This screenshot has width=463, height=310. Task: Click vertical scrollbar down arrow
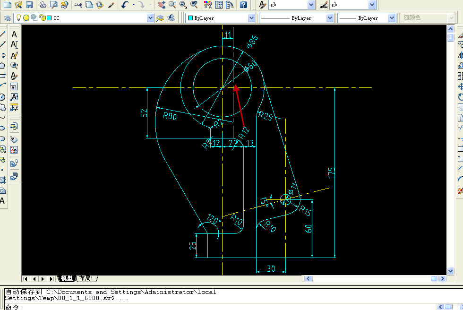point(450,271)
